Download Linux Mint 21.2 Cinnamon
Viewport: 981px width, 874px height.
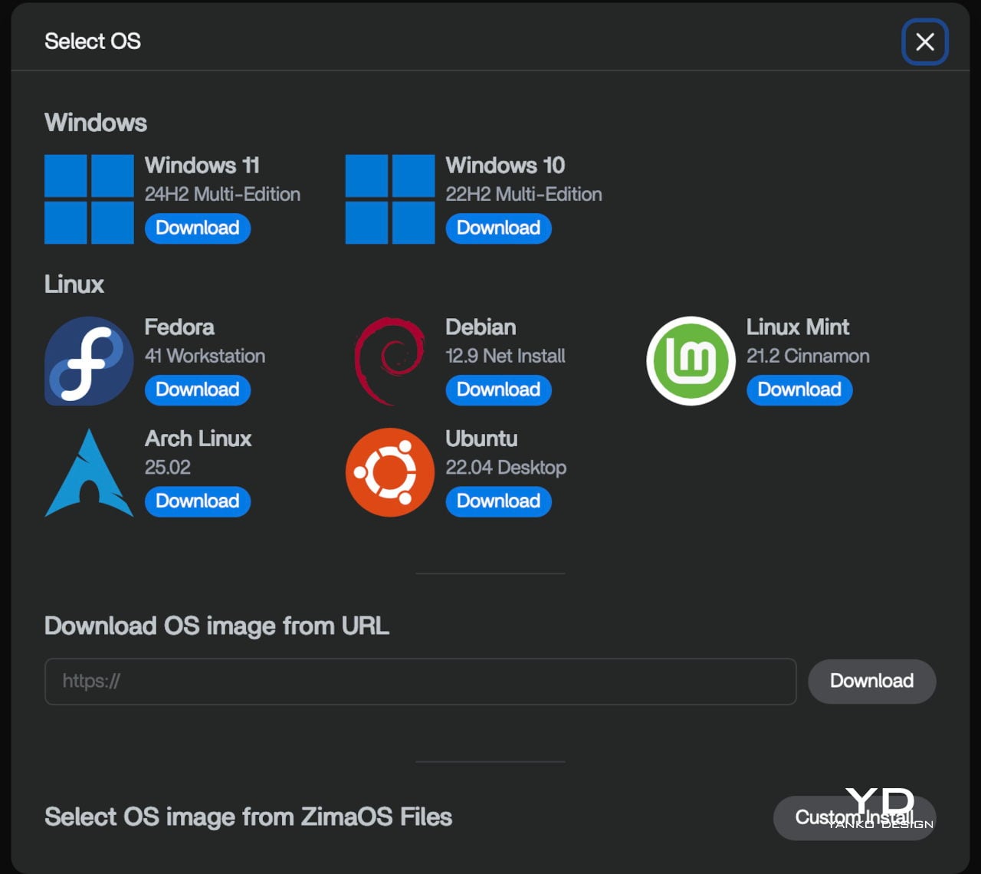[x=799, y=390]
